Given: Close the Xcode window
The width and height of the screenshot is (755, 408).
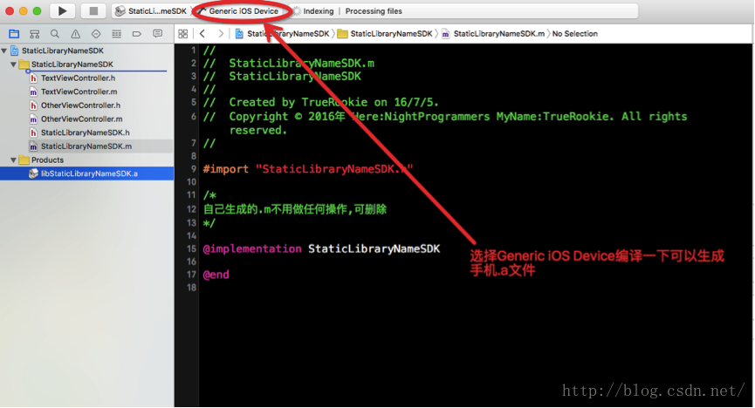Looking at the screenshot, I should click(9, 10).
